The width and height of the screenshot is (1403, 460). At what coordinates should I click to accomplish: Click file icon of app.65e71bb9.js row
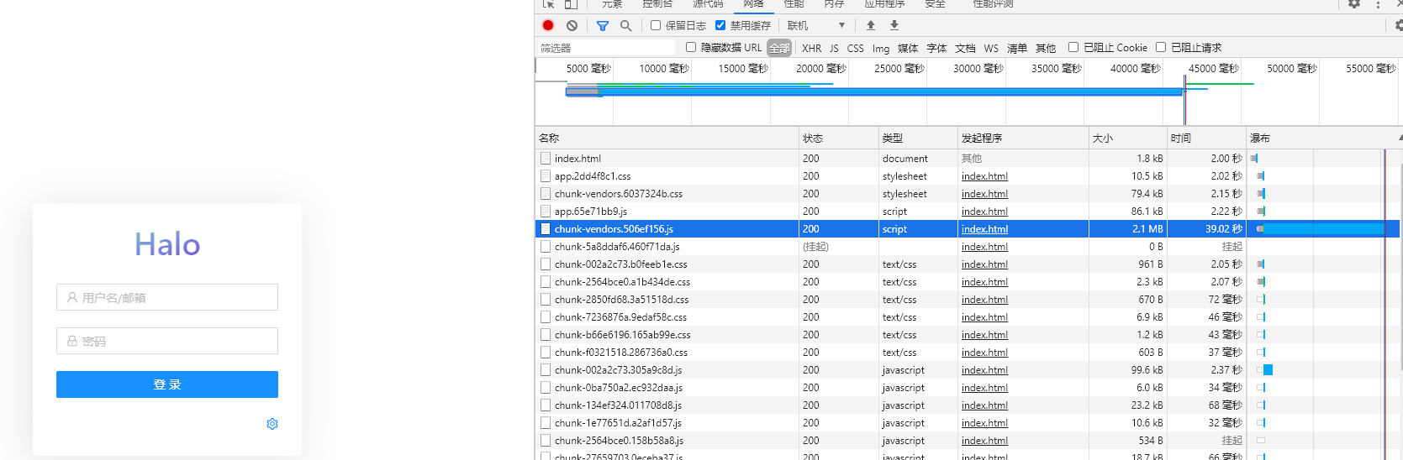tap(546, 211)
